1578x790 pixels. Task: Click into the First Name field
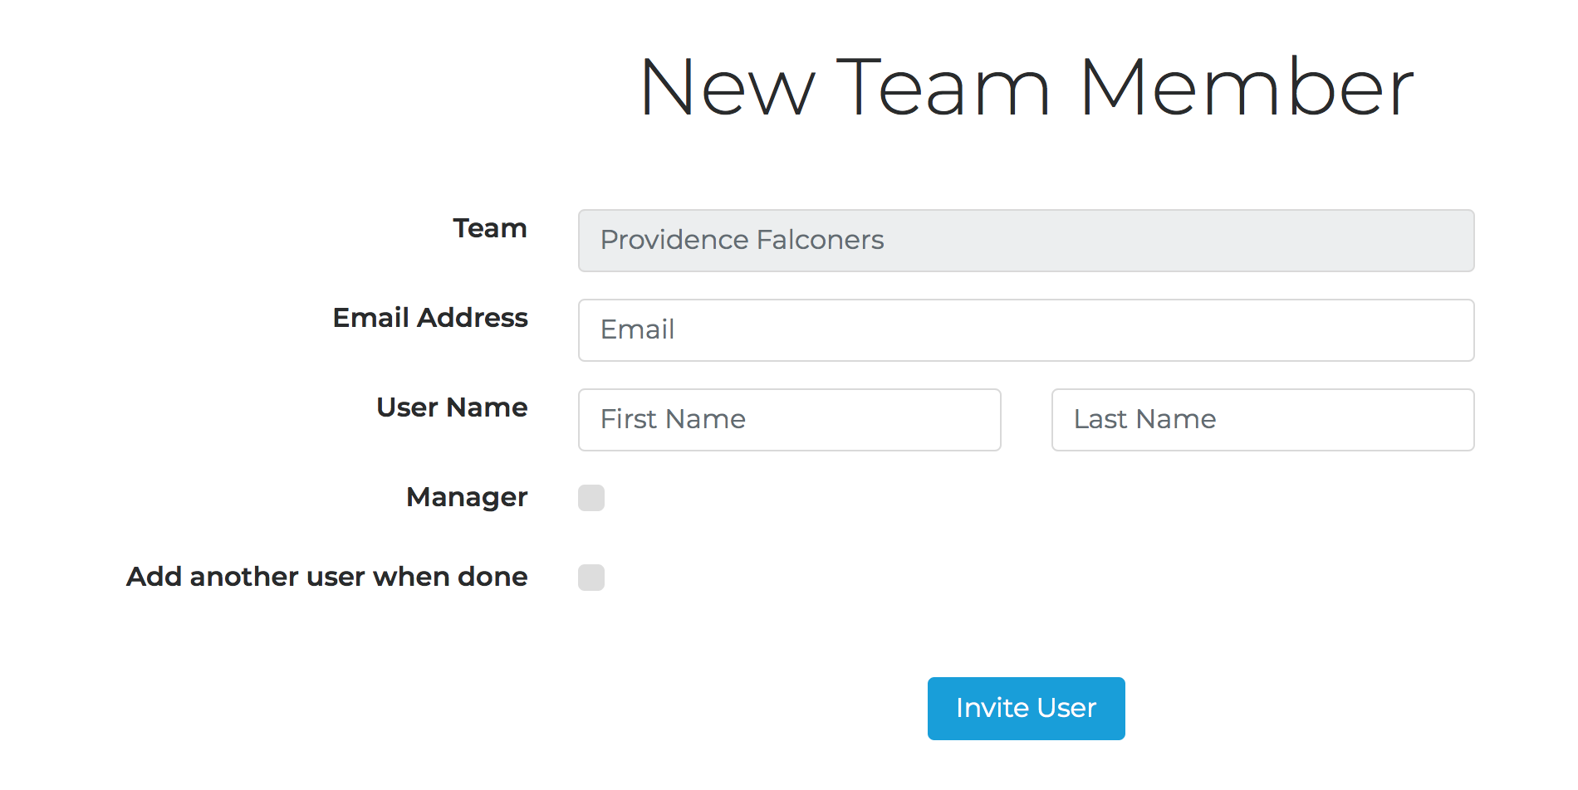point(789,420)
